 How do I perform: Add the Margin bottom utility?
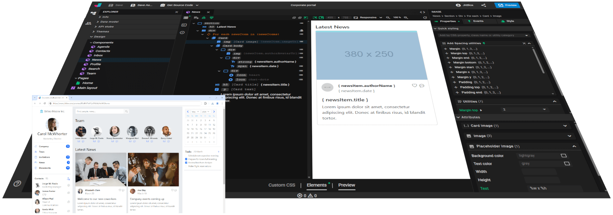pyautogui.click(x=449, y=62)
